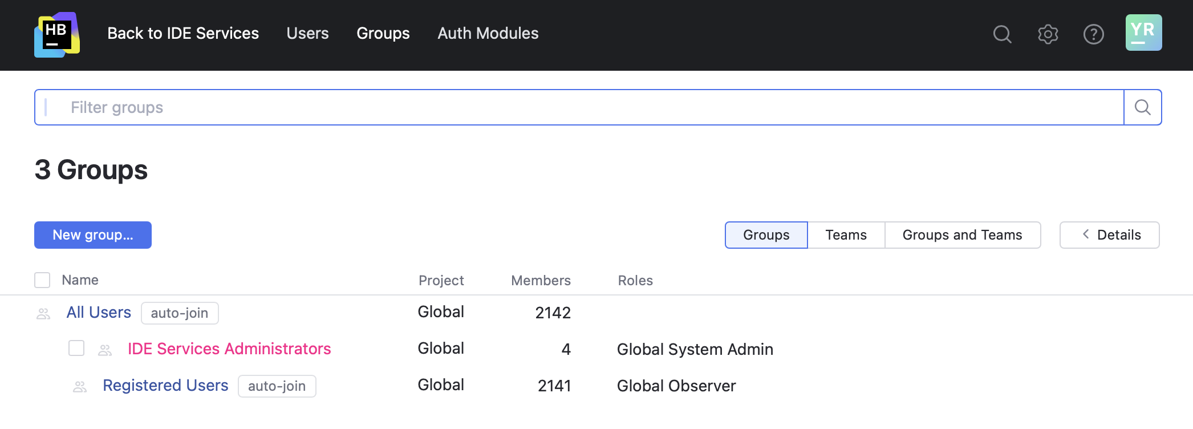This screenshot has height=429, width=1193.
Task: Open the Groups header menu item
Action: 383,33
